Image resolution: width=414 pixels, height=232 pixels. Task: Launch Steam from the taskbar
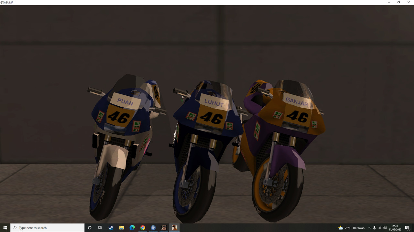click(111, 228)
